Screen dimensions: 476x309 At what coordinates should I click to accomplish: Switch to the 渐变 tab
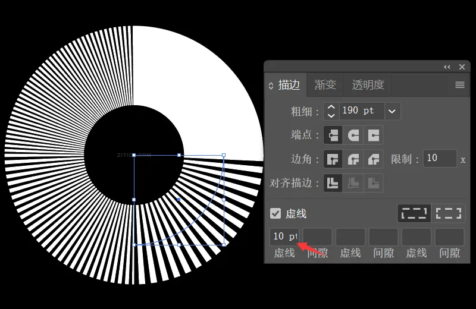[x=325, y=85]
